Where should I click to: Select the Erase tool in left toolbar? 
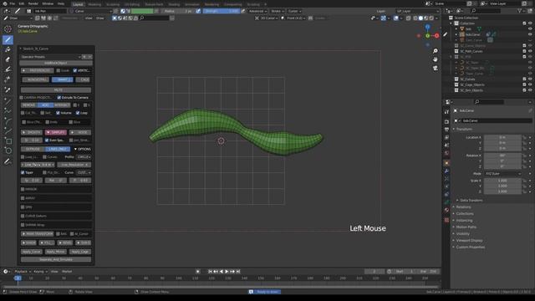[x=8, y=59]
